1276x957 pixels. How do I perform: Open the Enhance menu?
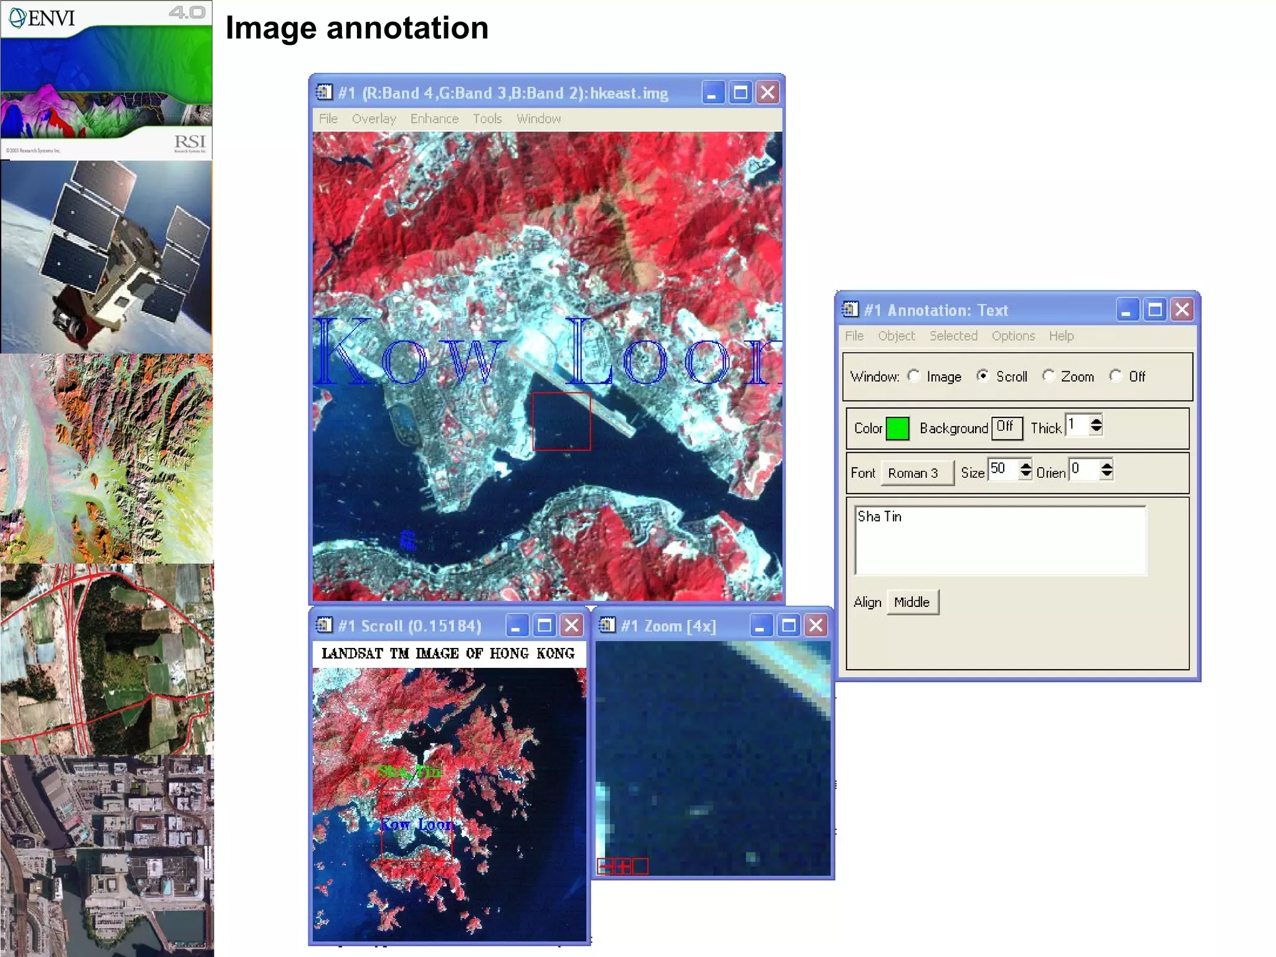coord(434,118)
